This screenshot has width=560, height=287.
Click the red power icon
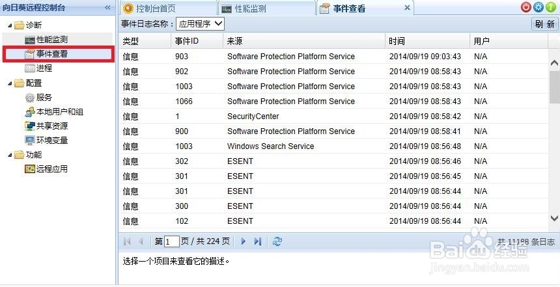point(526,7)
